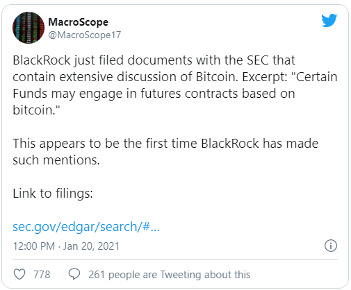This screenshot has width=351, height=290.
Task: Click 'BlackRock' at the start of the tweet
Action: (42, 60)
